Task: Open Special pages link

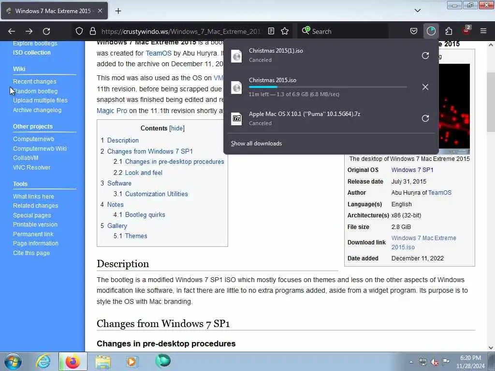Action: click(x=32, y=215)
